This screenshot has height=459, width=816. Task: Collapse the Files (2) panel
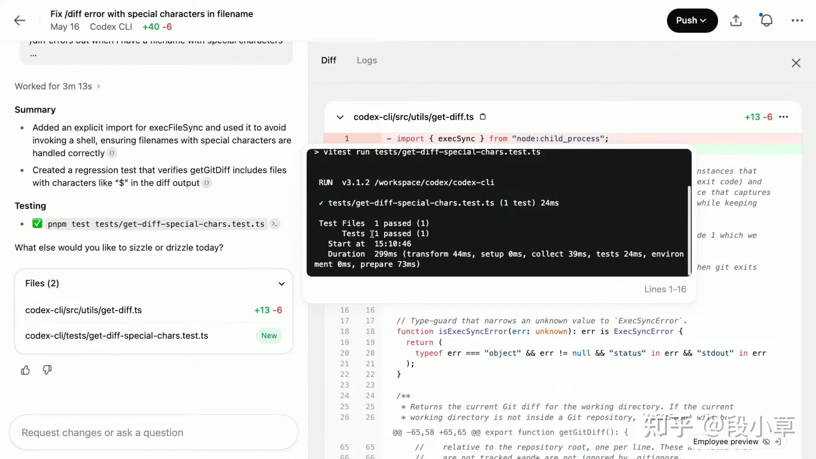click(281, 283)
